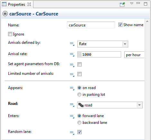
Task: Open the Arrivals defined by Rate dropdown
Action: 103,44
